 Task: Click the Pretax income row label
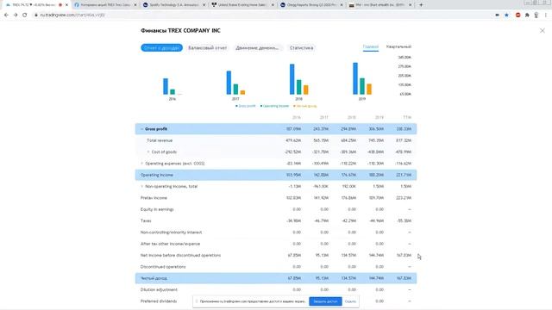click(154, 198)
